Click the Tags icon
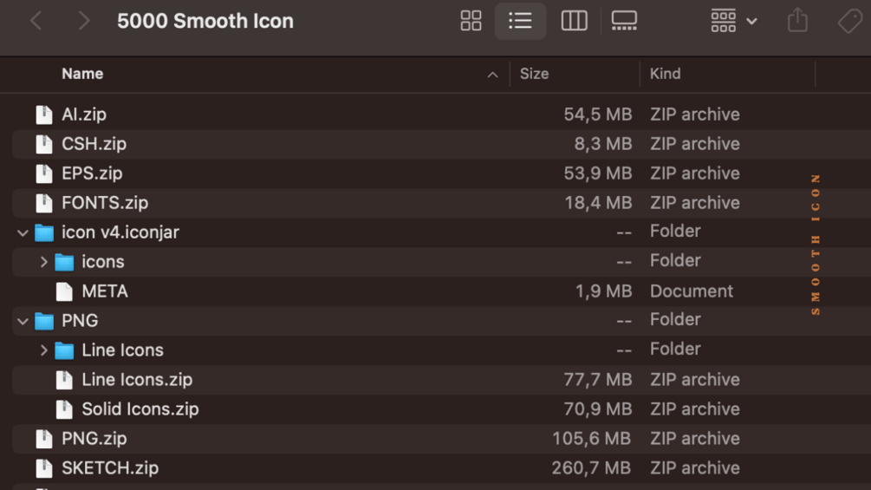Screen dimensions: 871x490 (x=850, y=21)
